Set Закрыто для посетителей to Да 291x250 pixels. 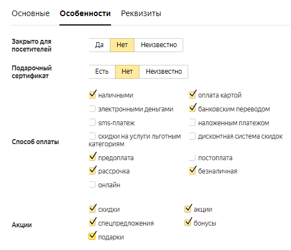point(99,45)
